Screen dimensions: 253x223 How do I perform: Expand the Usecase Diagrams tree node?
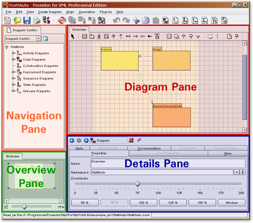(13, 91)
